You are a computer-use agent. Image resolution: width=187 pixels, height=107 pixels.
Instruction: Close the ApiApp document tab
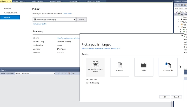[10, 1]
